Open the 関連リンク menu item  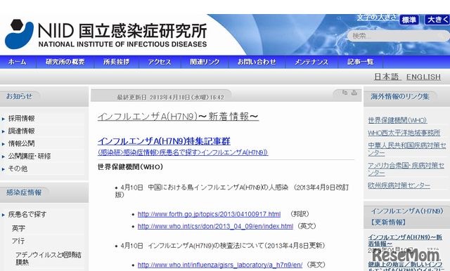(x=205, y=62)
